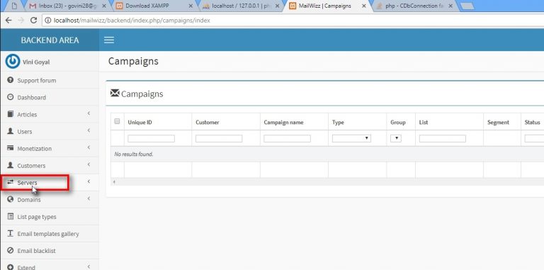Image resolution: width=544 pixels, height=270 pixels.
Task: Open the Email blacklist menu item
Action: coord(50,251)
